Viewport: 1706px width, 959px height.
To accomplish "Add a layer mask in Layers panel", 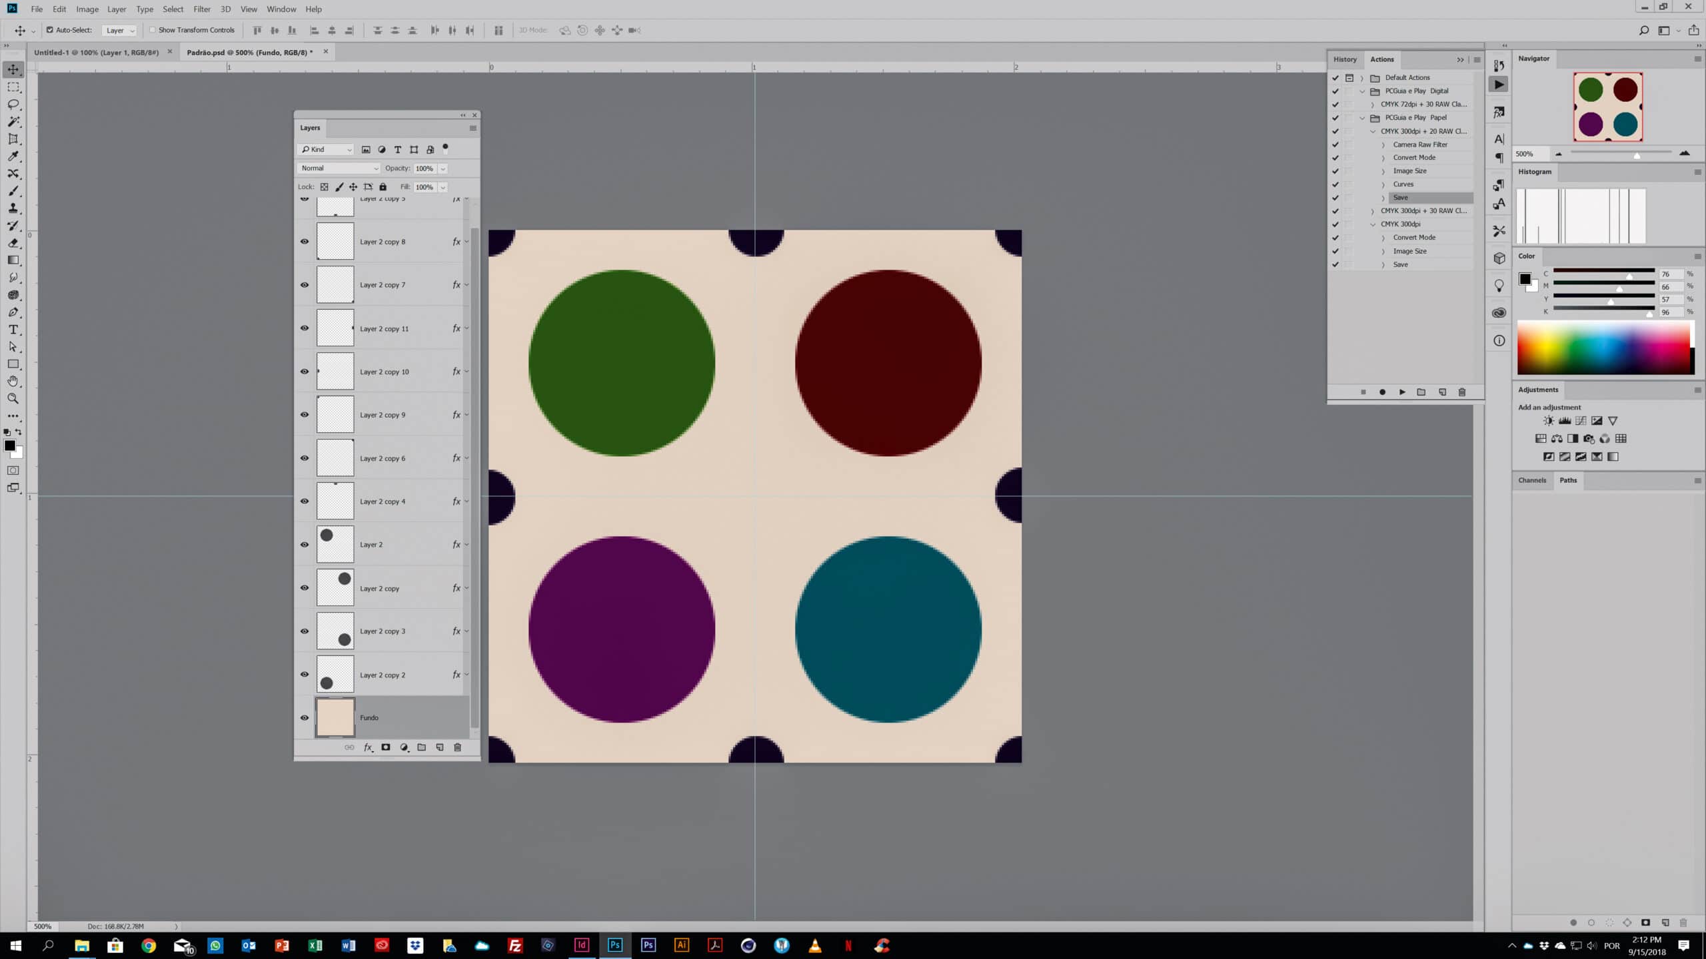I will point(385,747).
